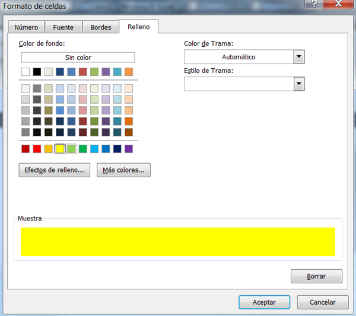Choose the dark red standard color swatch

(x=26, y=149)
